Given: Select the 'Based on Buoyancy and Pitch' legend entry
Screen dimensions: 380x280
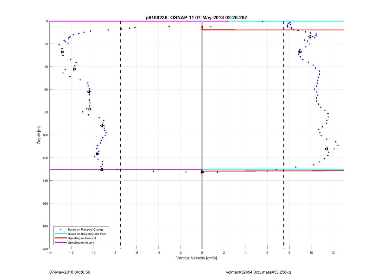Looking at the screenshot, I should (x=87, y=234).
